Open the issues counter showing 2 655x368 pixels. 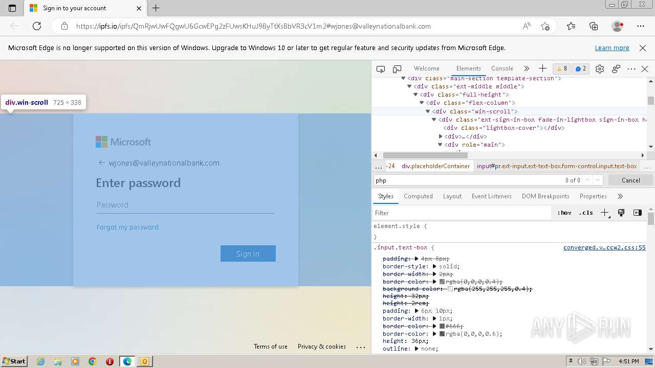point(580,69)
